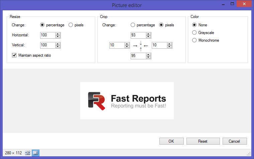
Task: Focus the bottom crop field showing 95
Action: tap(138, 56)
